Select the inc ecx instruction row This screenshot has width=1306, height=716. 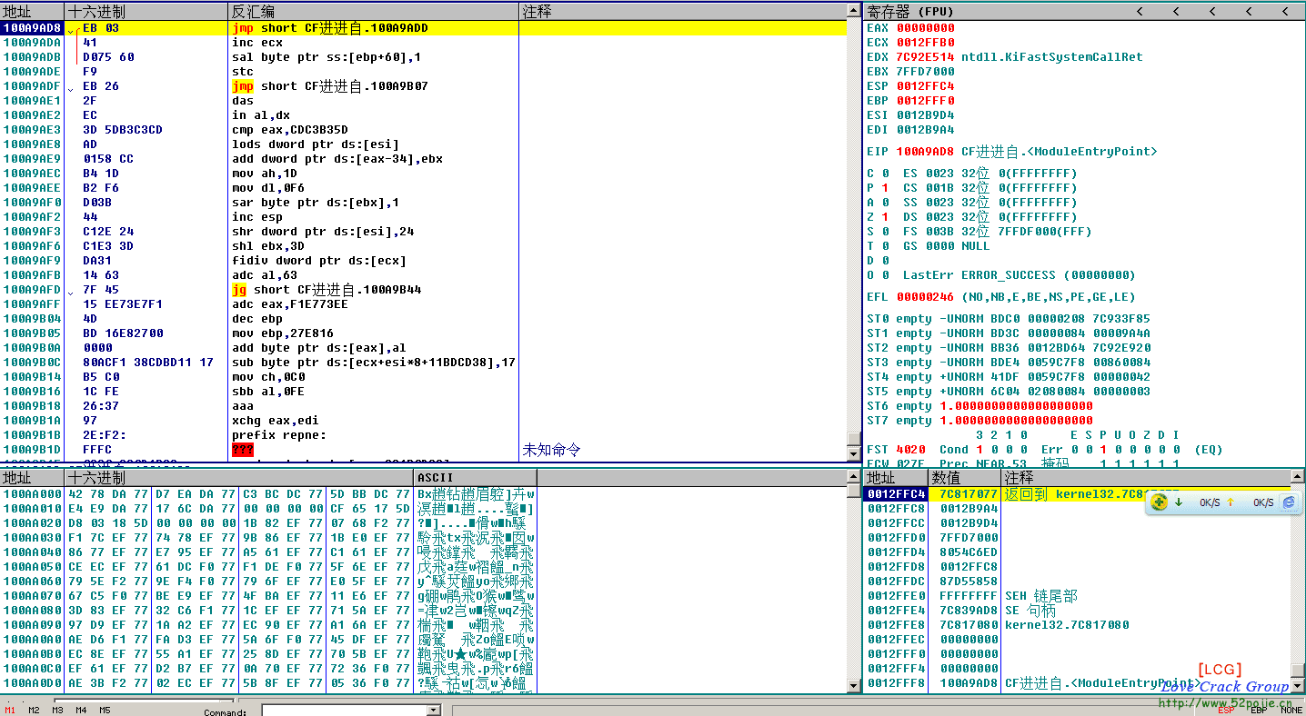(424, 43)
